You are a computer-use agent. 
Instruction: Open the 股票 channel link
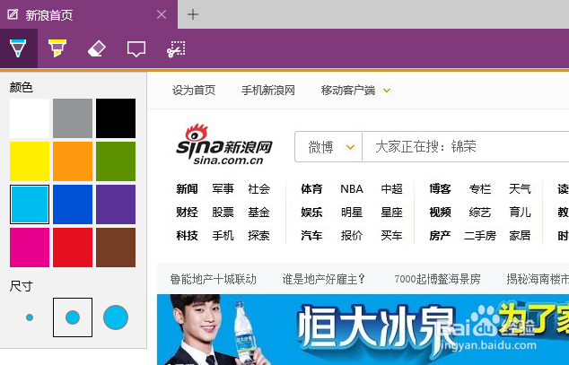[223, 212]
